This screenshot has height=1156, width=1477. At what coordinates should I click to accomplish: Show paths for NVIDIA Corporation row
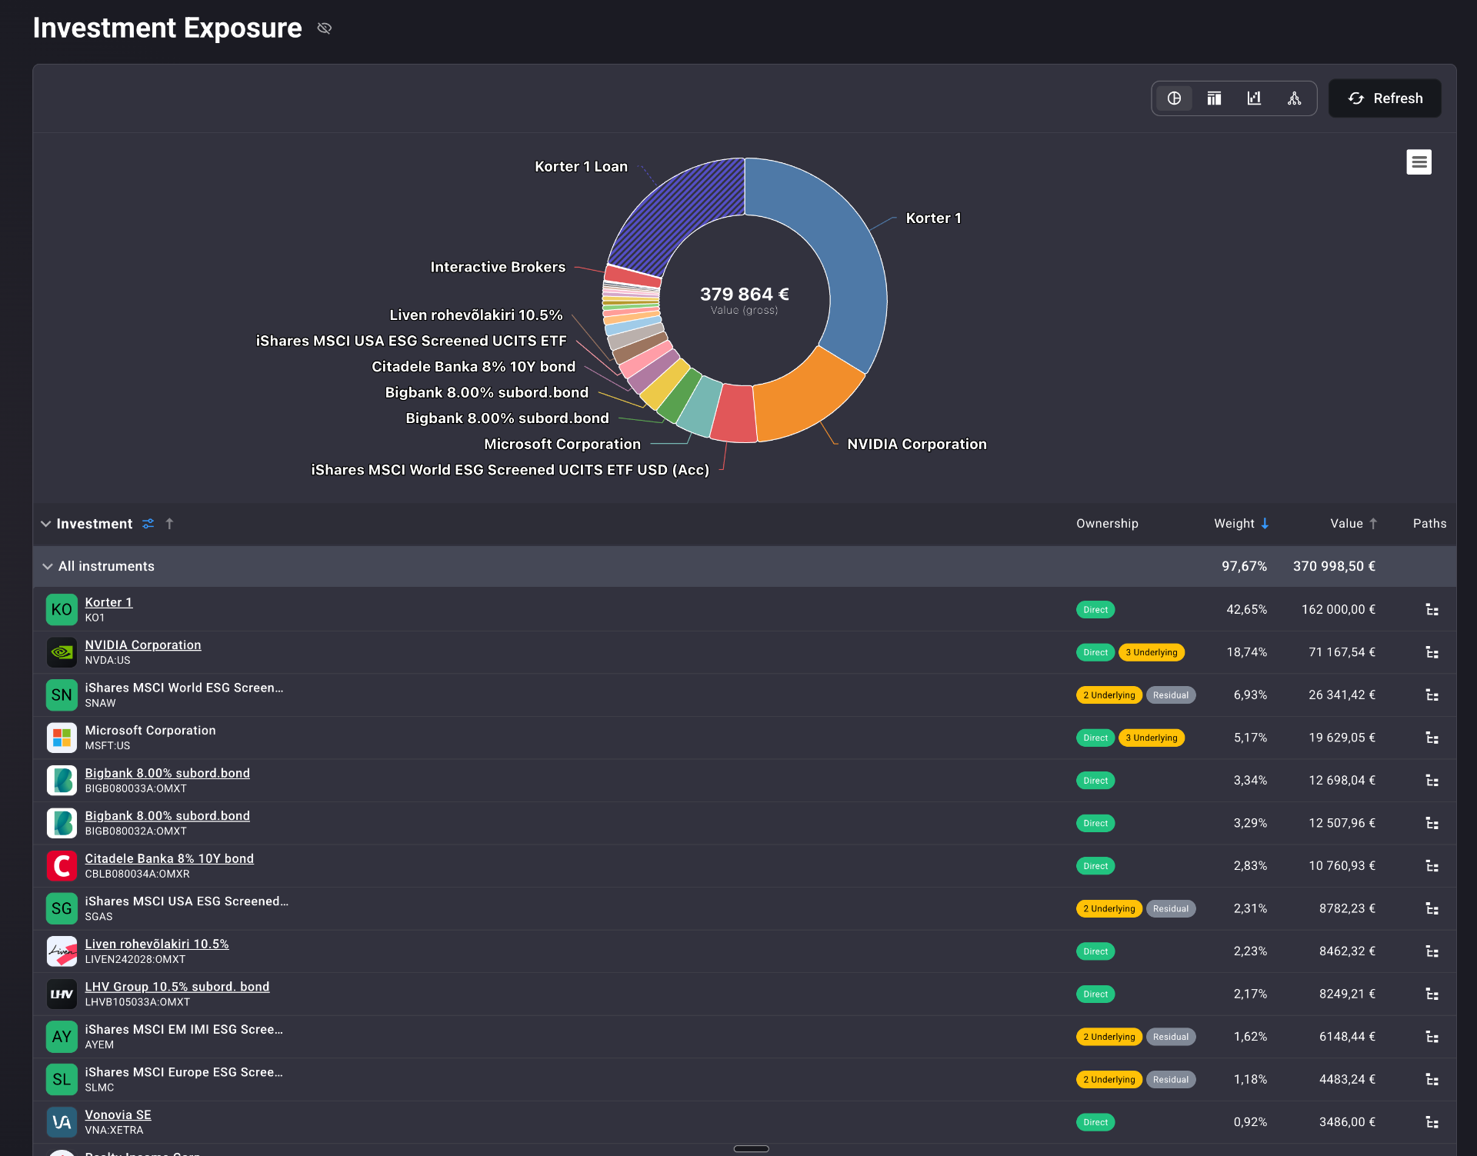[1432, 652]
